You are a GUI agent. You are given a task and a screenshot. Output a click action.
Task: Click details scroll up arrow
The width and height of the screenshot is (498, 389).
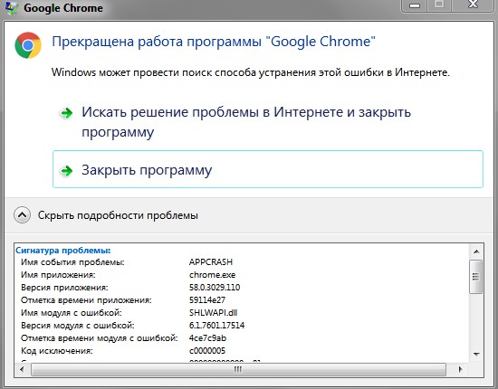[476, 251]
